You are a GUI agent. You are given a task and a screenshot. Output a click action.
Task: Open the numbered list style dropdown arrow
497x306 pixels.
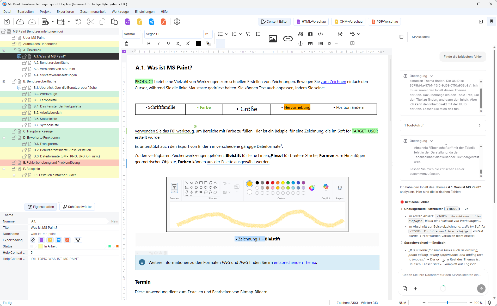(241, 34)
